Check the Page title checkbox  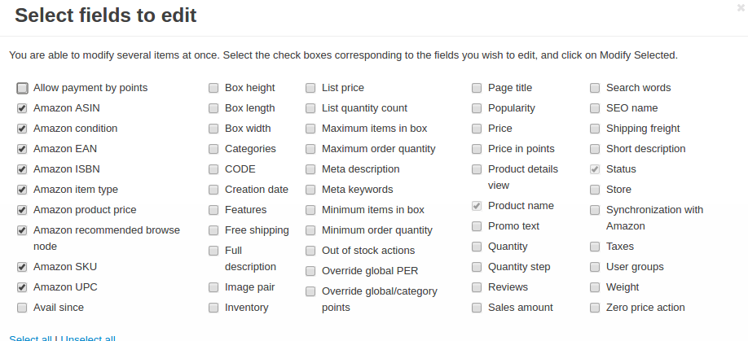click(x=477, y=88)
